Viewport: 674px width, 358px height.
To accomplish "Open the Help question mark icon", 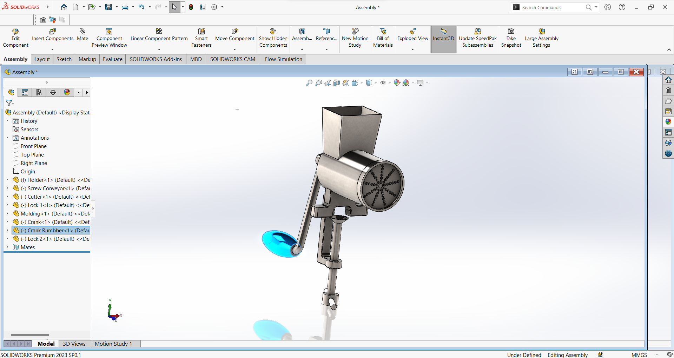I will tap(622, 7).
